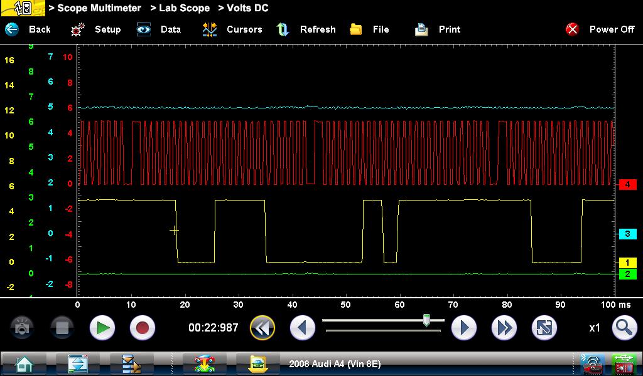
Task: Open the Data menu
Action: point(159,29)
